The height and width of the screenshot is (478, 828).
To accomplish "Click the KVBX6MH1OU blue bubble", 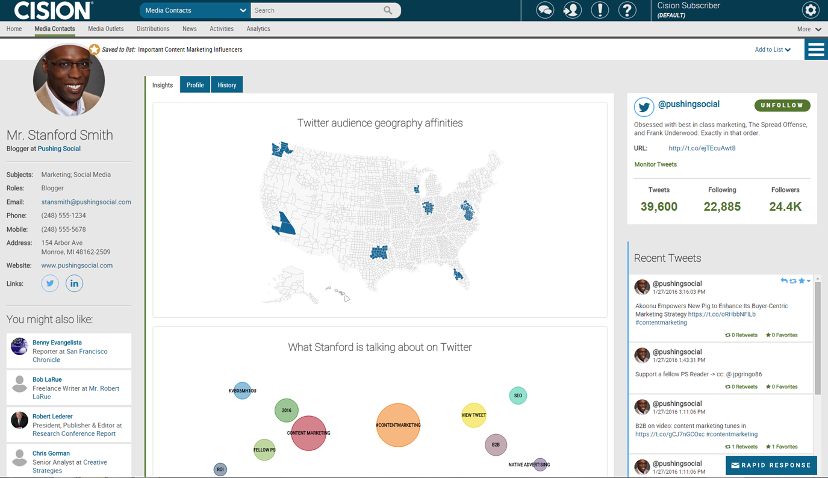I will click(242, 391).
